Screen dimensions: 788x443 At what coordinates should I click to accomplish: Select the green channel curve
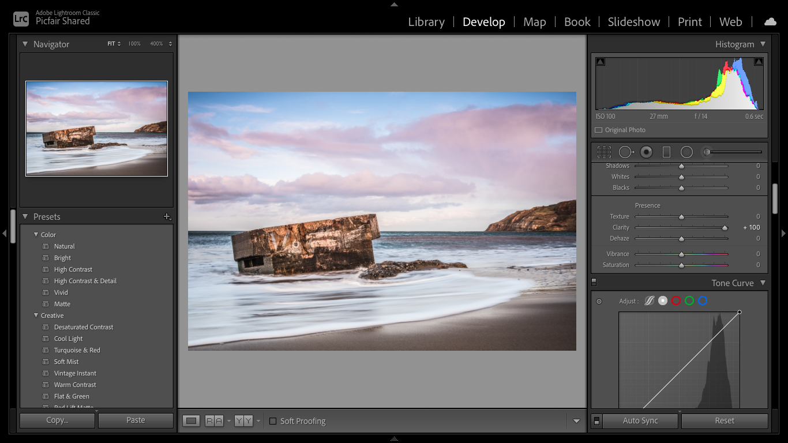[689, 301]
